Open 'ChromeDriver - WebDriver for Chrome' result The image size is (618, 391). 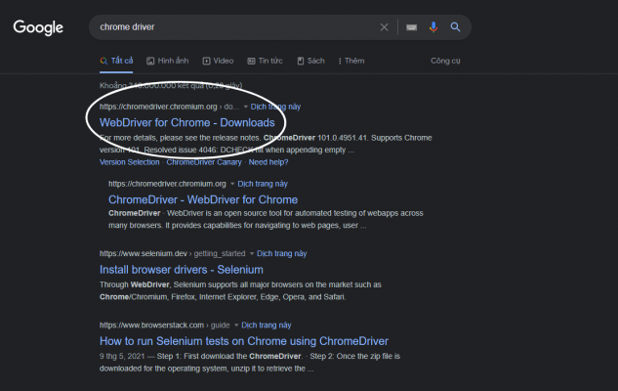tap(203, 199)
